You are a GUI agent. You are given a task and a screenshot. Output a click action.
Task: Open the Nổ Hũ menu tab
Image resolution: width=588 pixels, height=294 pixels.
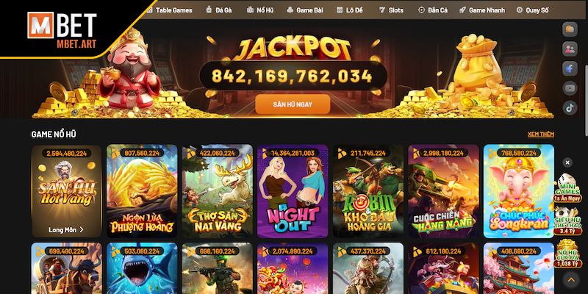pyautogui.click(x=260, y=10)
